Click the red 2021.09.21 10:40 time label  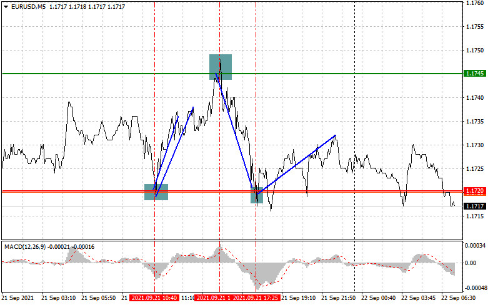tap(154, 298)
